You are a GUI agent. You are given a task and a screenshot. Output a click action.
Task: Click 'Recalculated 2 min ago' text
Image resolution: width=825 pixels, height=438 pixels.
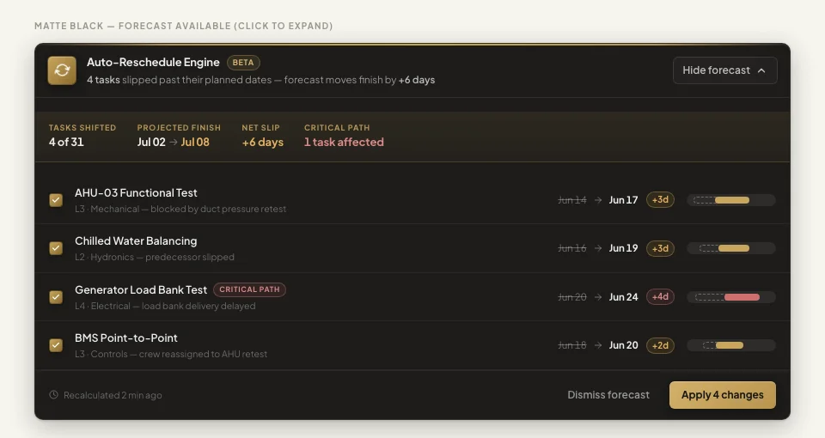pos(113,395)
